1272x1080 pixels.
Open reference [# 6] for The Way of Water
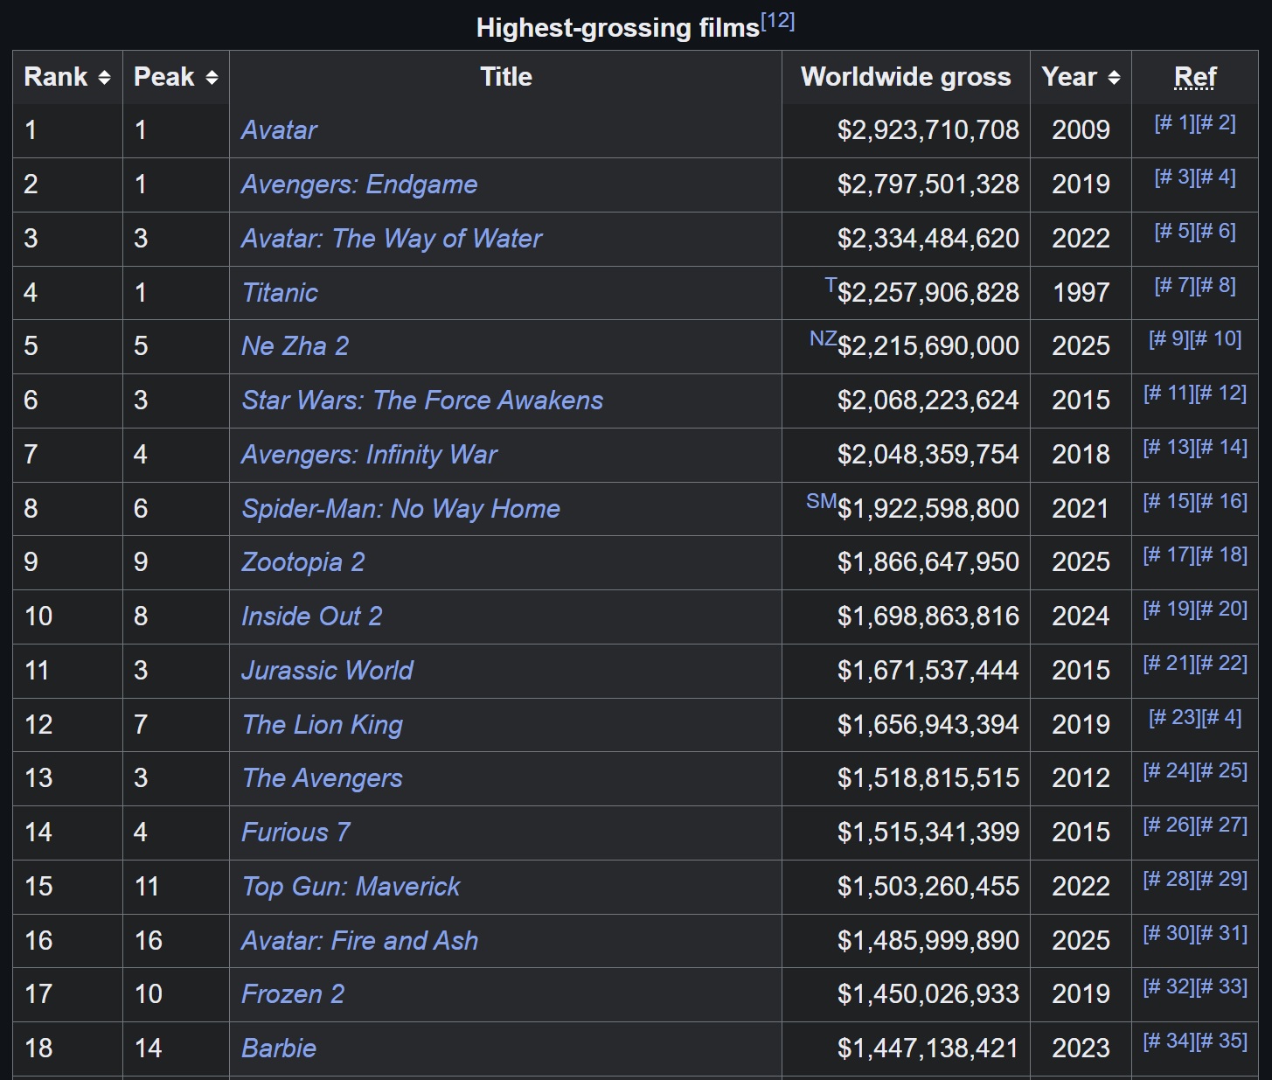(1216, 231)
